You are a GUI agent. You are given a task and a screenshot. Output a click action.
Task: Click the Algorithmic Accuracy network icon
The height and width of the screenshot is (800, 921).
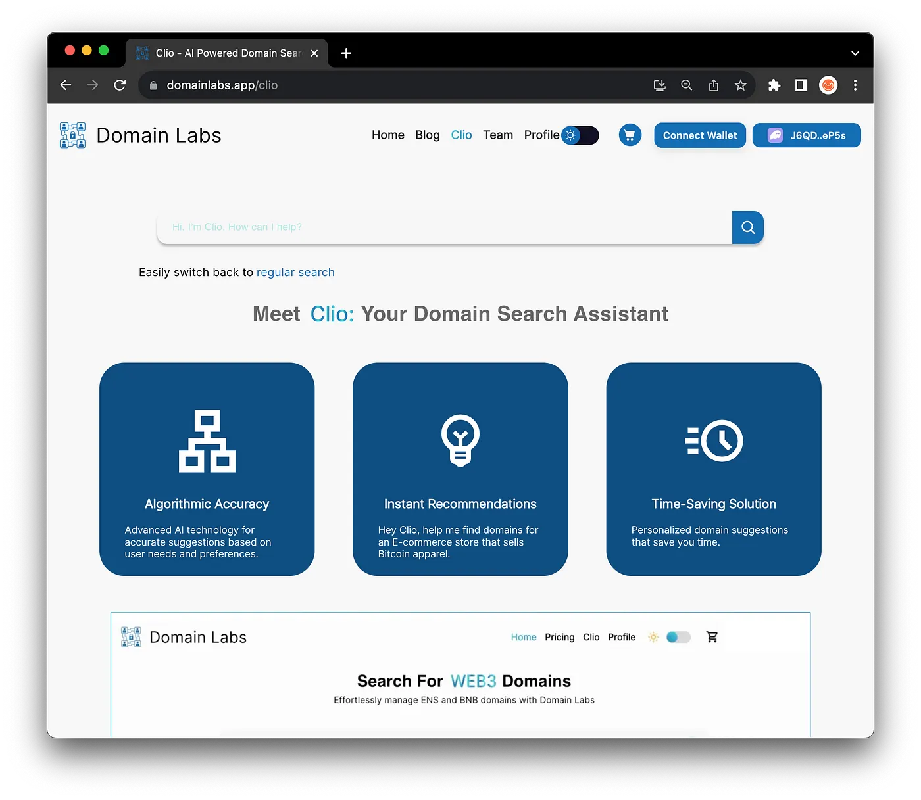[x=207, y=440]
